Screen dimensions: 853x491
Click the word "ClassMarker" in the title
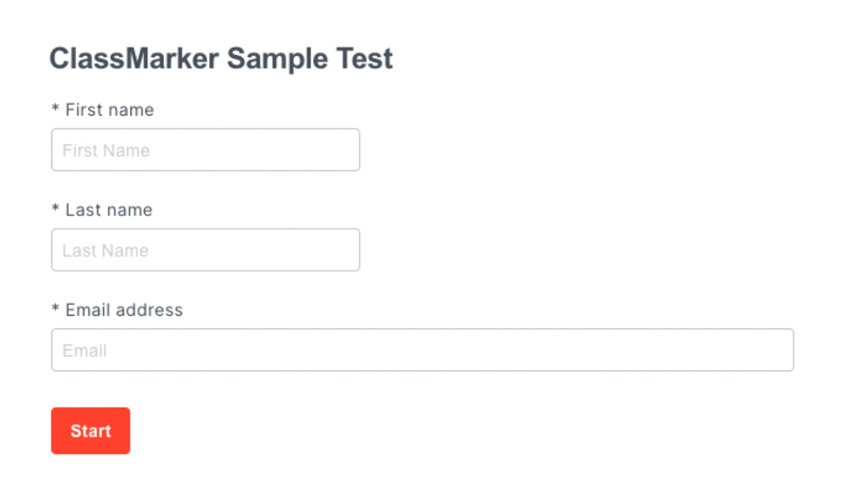coord(134,58)
